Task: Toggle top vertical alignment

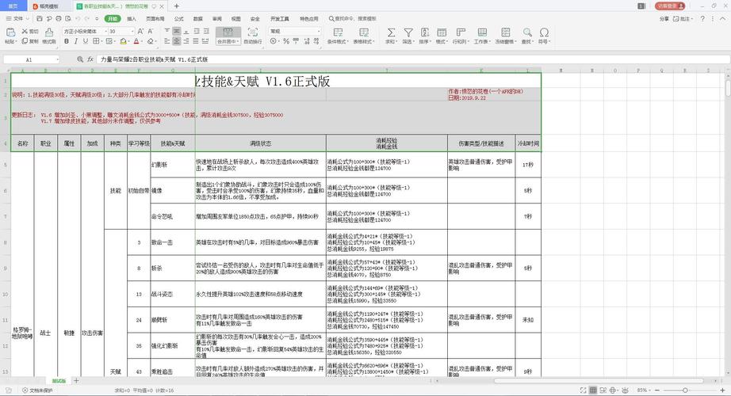Action: click(x=167, y=31)
